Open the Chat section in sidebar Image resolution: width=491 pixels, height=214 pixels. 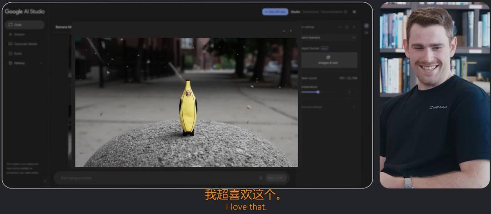click(x=25, y=25)
